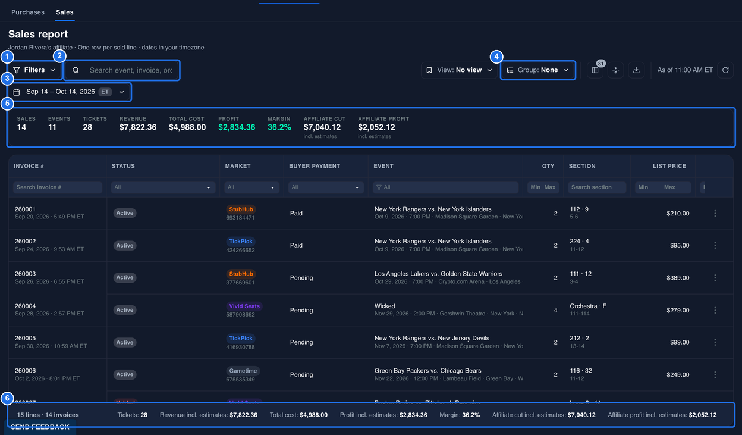Click the Revenue $7,822.36 summary value

coord(138,127)
